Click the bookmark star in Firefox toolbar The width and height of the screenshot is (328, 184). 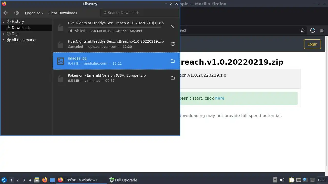click(303, 30)
